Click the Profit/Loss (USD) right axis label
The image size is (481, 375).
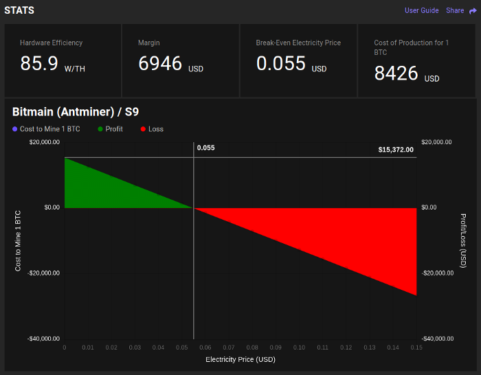[463, 240]
